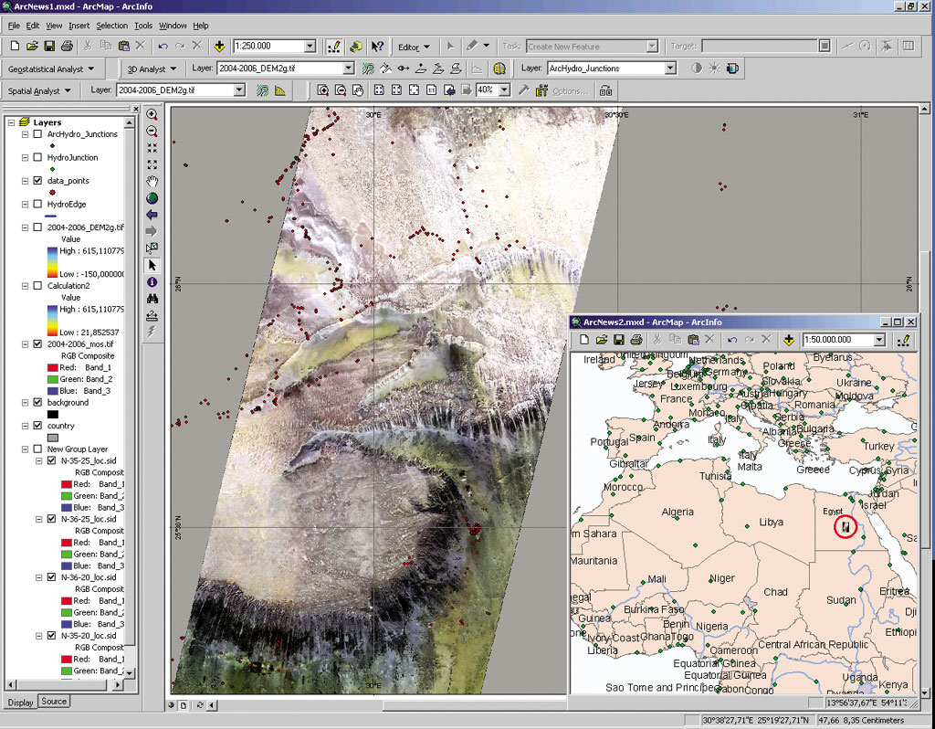935x729 pixels.
Task: Go back to previous extent arrow
Action: coord(152,215)
